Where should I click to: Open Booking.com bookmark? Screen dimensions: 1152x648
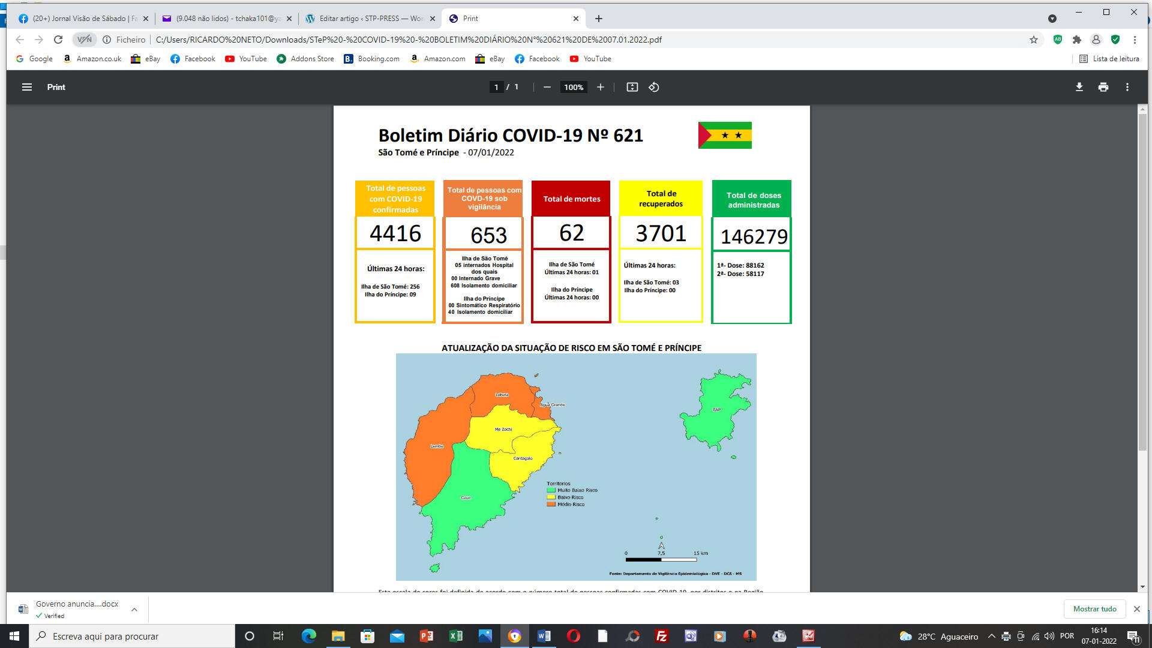371,59
